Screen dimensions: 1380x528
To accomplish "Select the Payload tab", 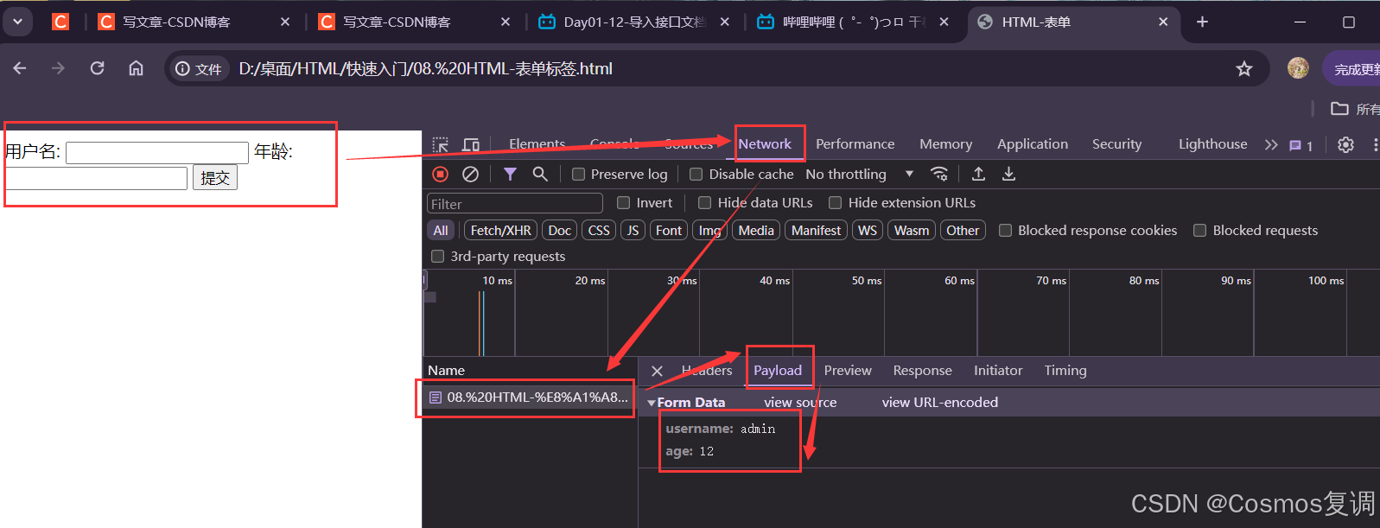I will pos(778,371).
